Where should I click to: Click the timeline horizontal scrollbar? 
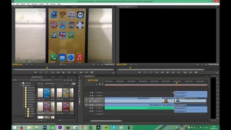point(106,121)
